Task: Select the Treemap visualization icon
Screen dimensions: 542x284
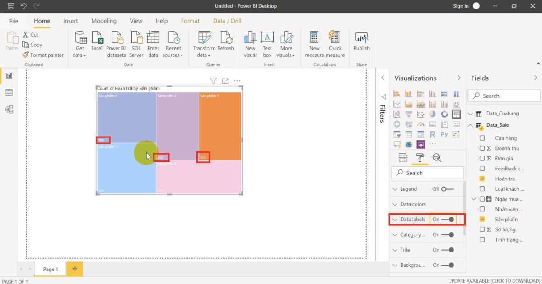Action: point(457,114)
